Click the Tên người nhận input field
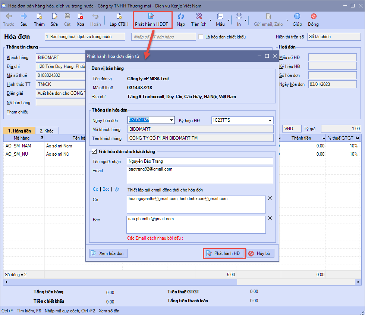This screenshot has height=315, width=365. (x=200, y=161)
